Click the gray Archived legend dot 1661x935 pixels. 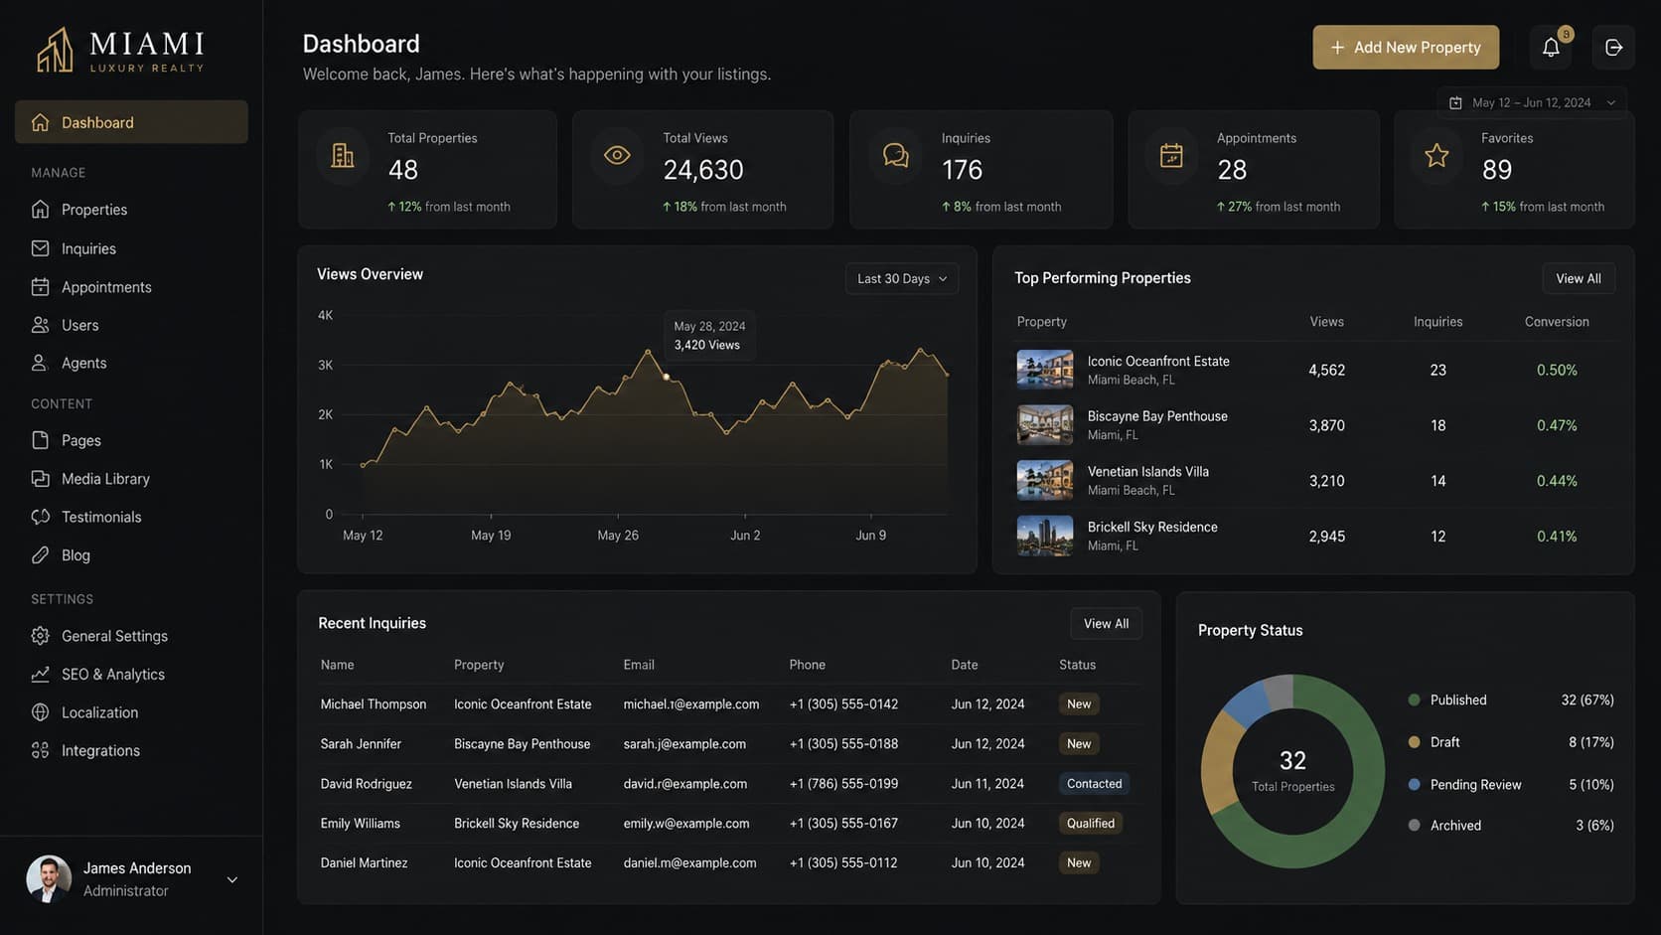1414,825
